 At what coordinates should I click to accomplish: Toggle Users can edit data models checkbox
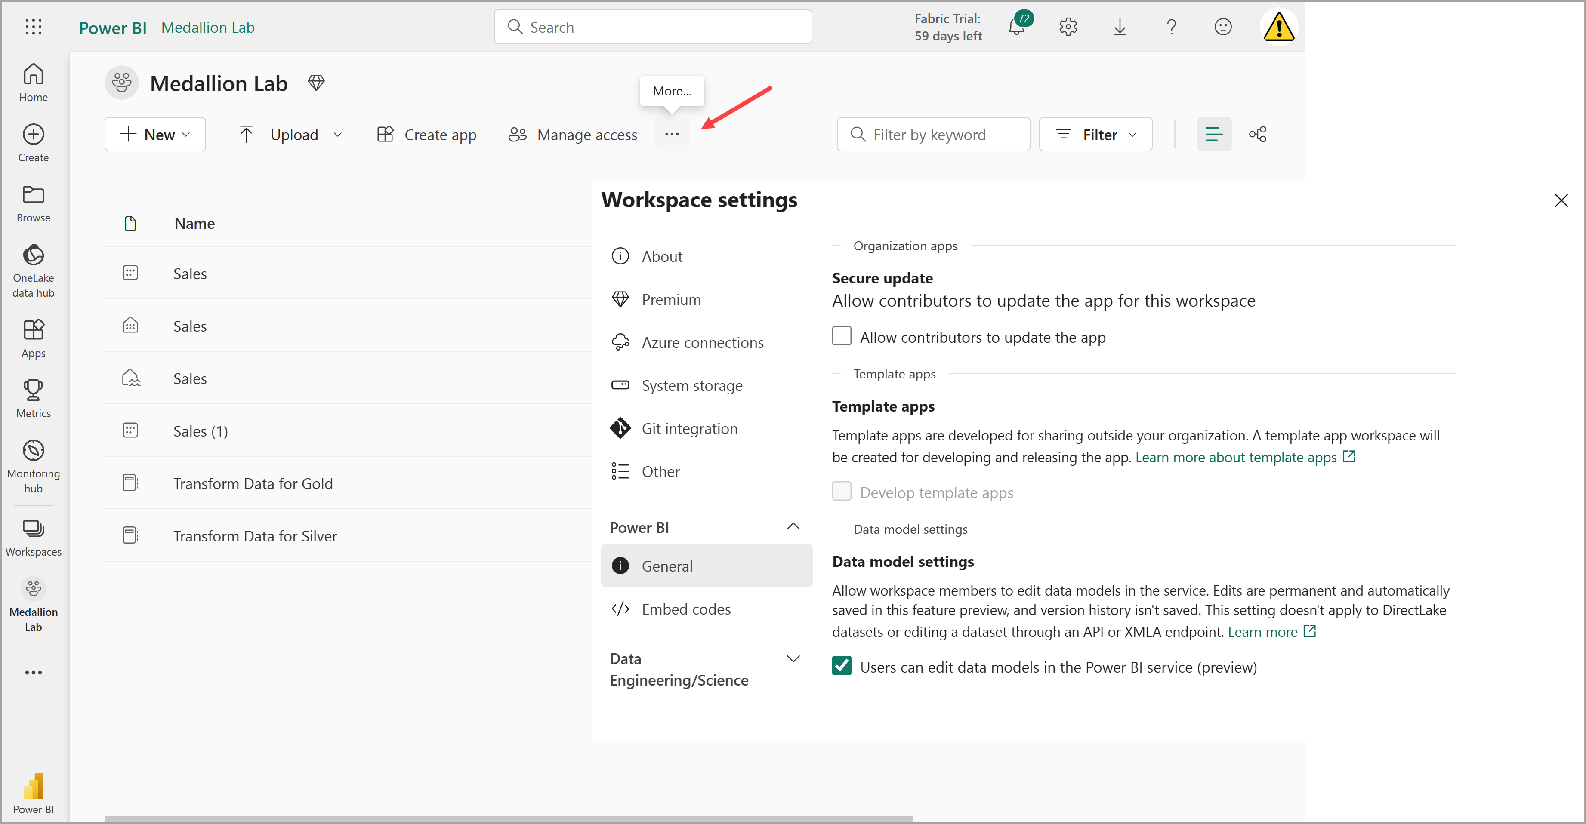pos(842,667)
